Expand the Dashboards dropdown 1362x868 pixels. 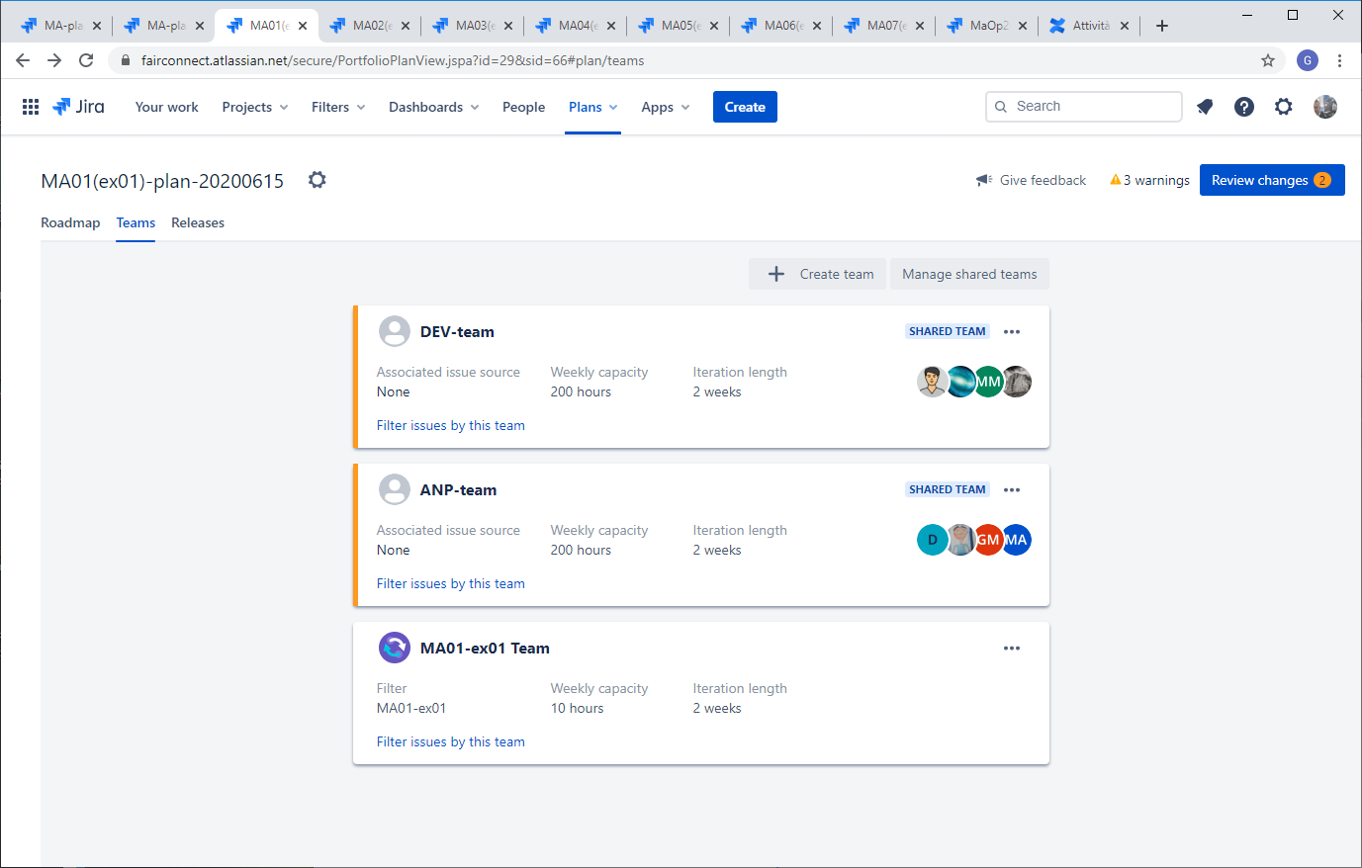click(x=434, y=107)
